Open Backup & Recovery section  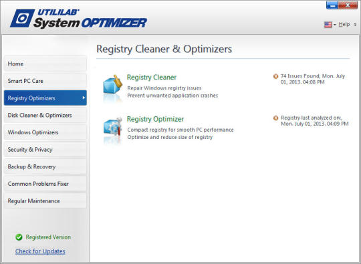pos(45,166)
